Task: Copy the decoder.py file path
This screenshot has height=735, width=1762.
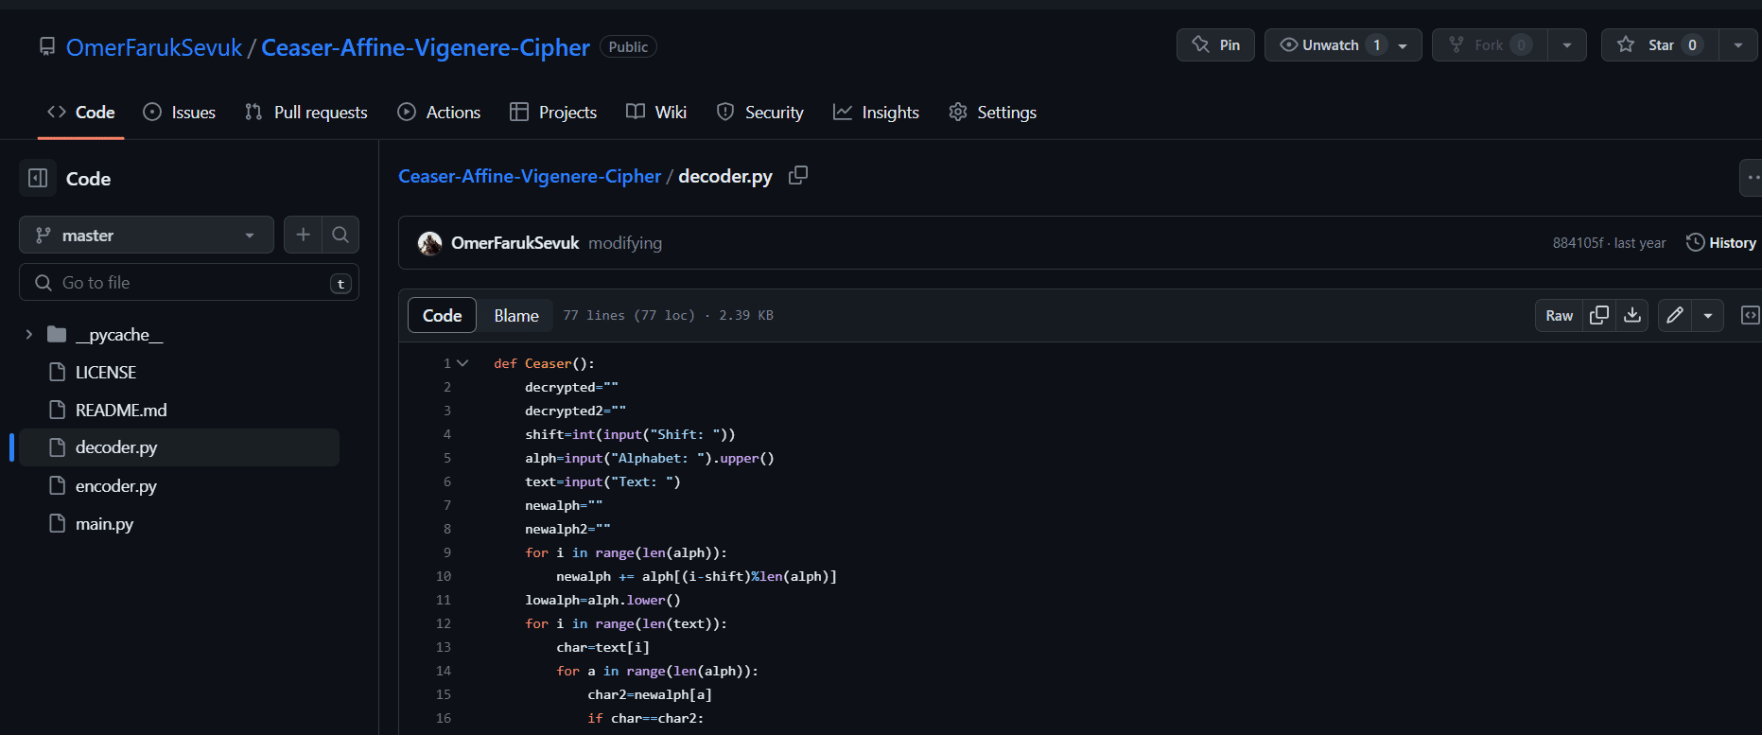Action: tap(798, 175)
